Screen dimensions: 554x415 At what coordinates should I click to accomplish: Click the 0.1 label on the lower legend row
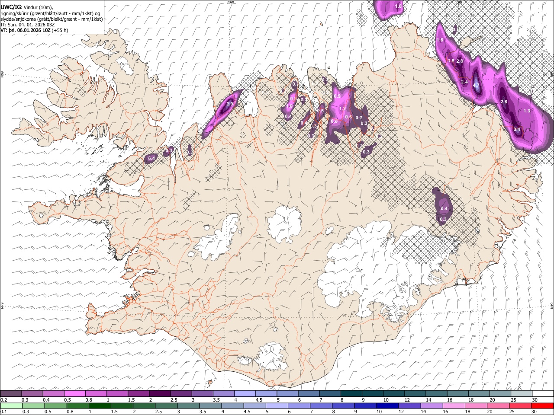pyautogui.click(x=3, y=412)
